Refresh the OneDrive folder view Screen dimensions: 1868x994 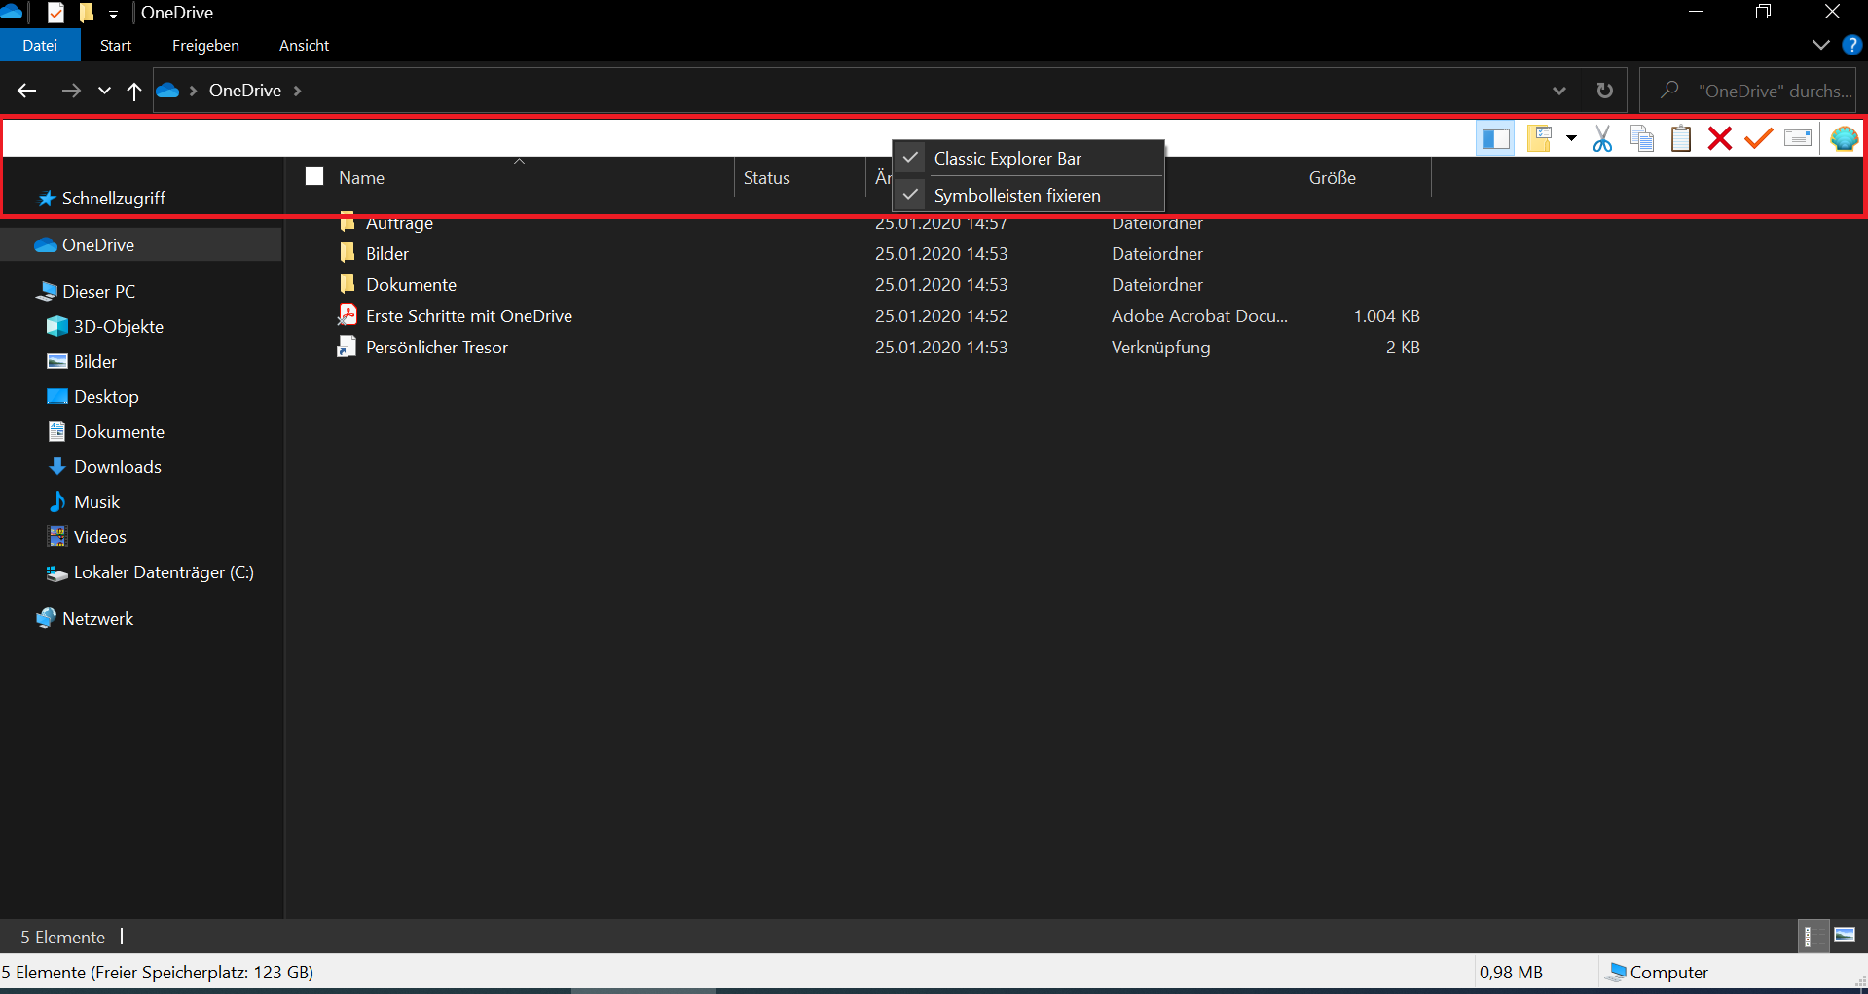[x=1604, y=91]
